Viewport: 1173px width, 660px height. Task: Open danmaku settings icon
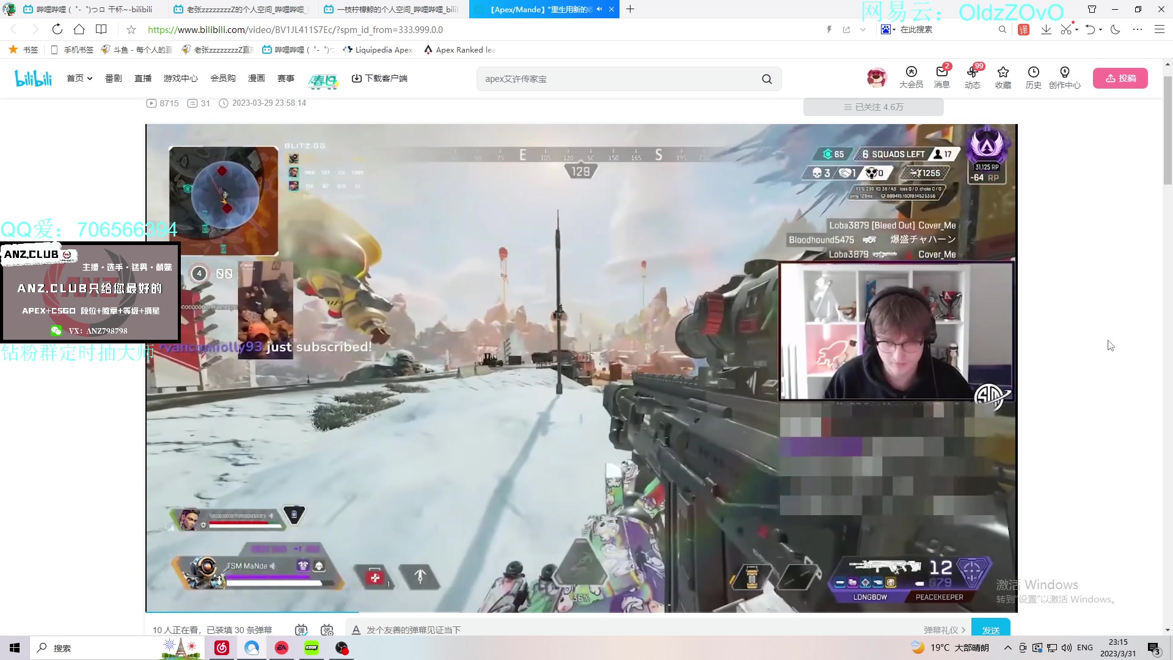tap(327, 629)
